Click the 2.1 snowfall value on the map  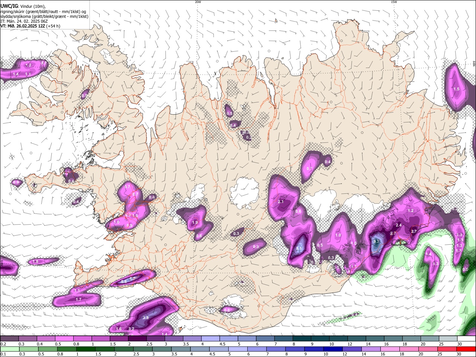[281, 202]
